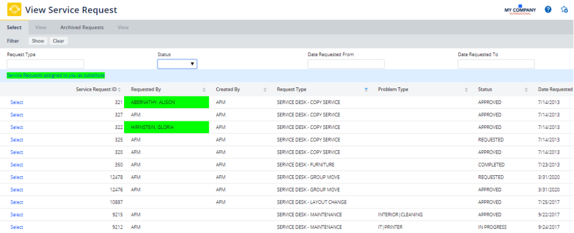Screen dimensions: 574x233
Task: Open the blue help question mark icon
Action: tap(548, 10)
